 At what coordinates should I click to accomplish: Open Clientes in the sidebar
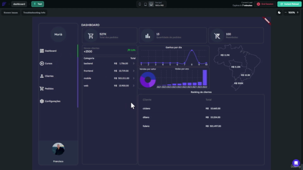pyautogui.click(x=58, y=76)
